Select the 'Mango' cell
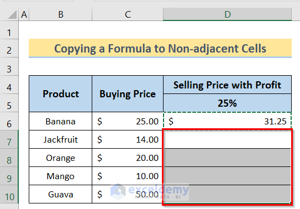The width and height of the screenshot is (300, 209). (60, 176)
